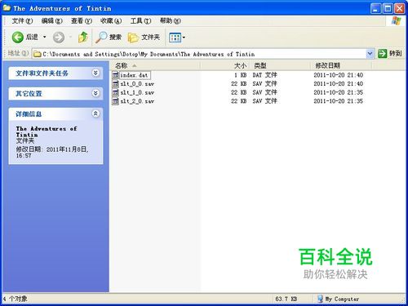
Task: Close the Tintin folder window
Action: point(400,9)
